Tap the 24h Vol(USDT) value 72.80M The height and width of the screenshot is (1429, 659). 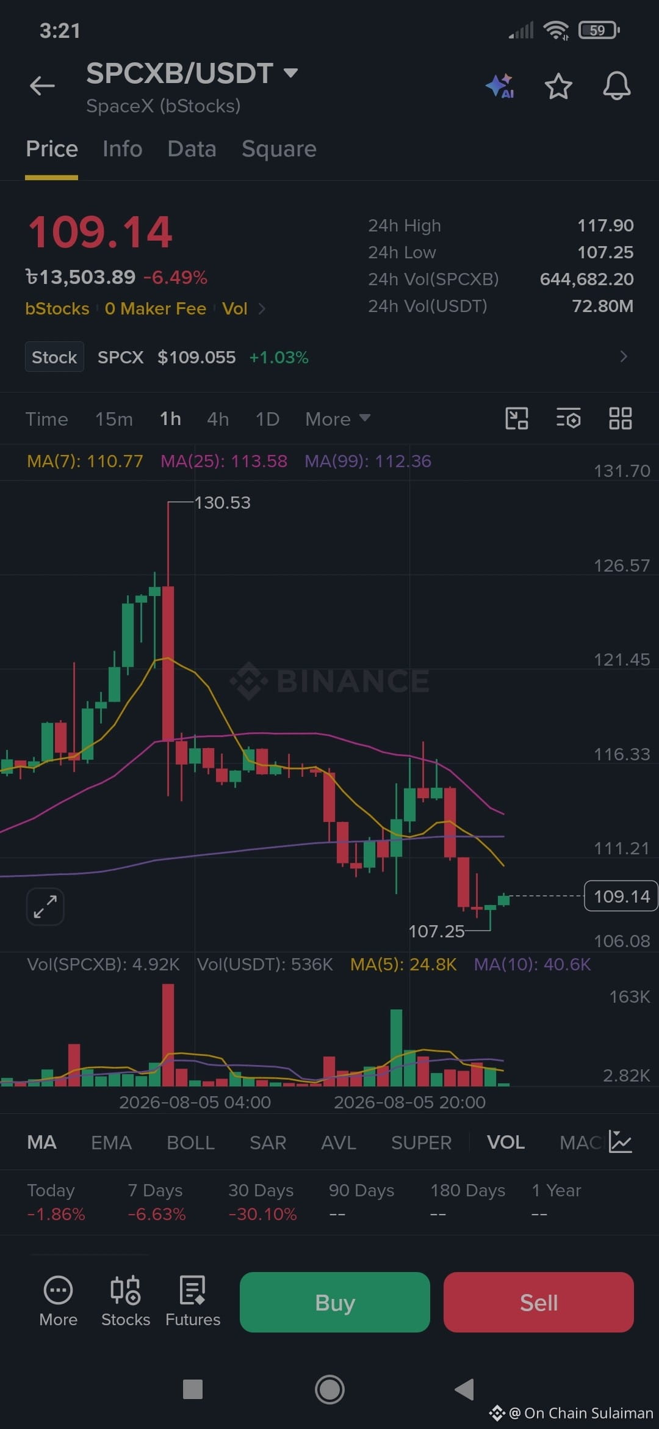pos(603,306)
